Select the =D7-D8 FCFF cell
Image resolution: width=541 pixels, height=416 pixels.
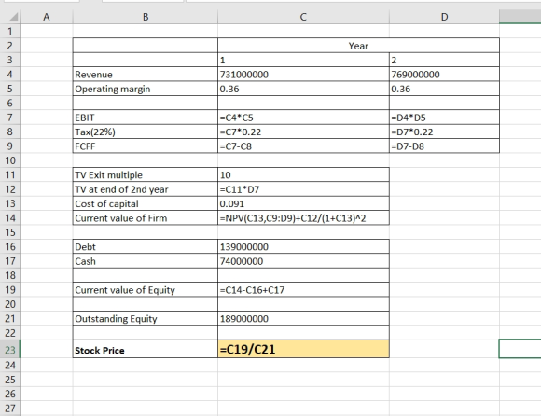pyautogui.click(x=444, y=146)
